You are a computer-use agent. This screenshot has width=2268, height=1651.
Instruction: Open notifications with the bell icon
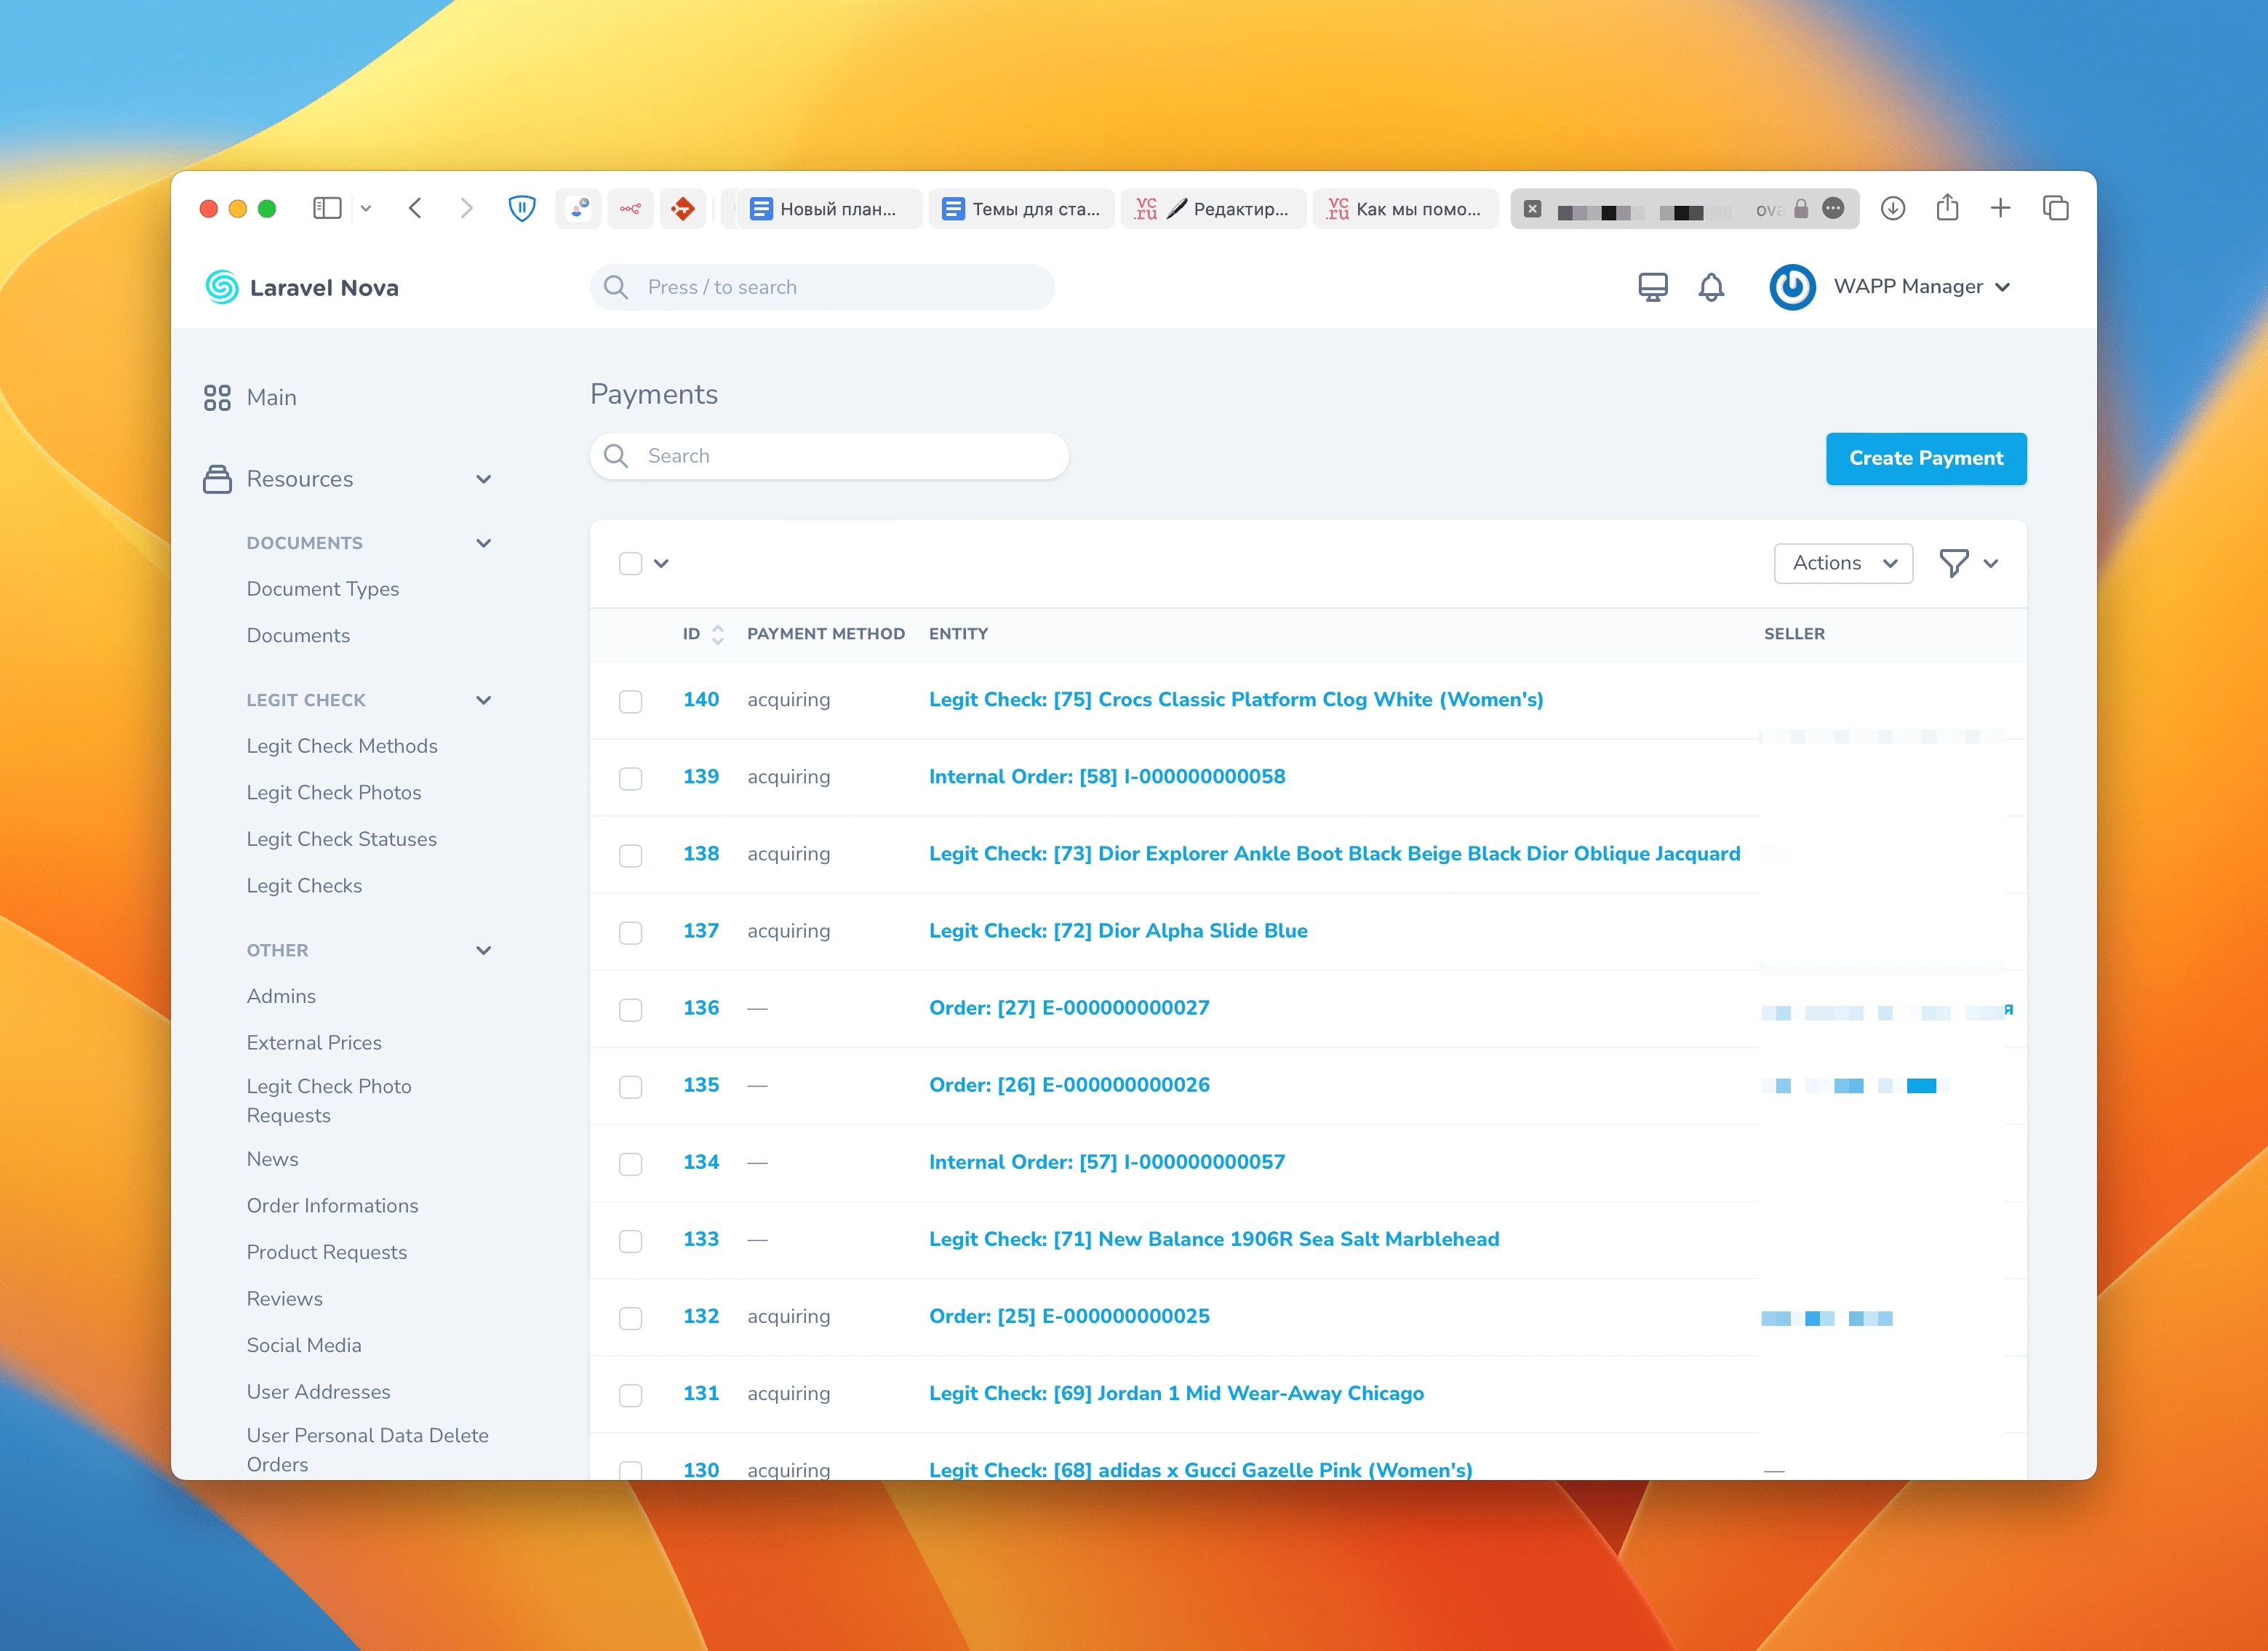(1711, 287)
